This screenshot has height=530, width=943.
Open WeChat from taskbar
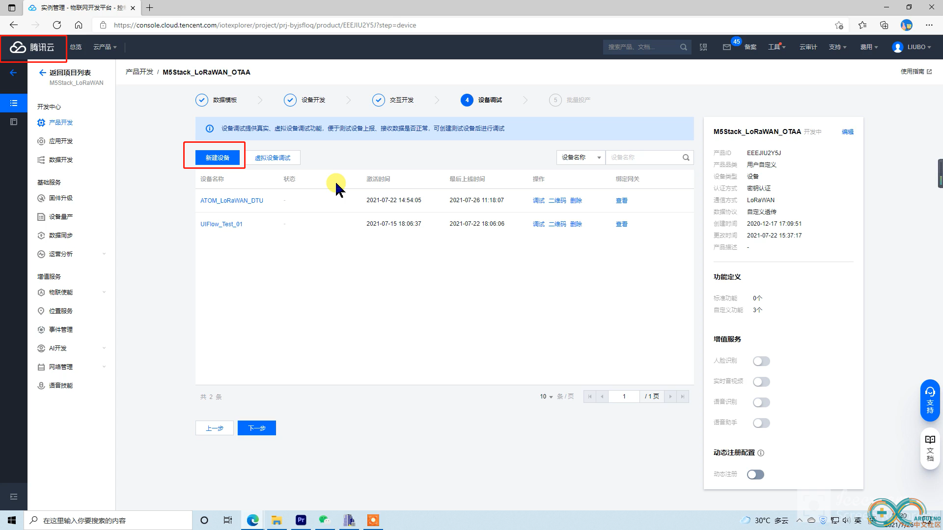pos(325,520)
